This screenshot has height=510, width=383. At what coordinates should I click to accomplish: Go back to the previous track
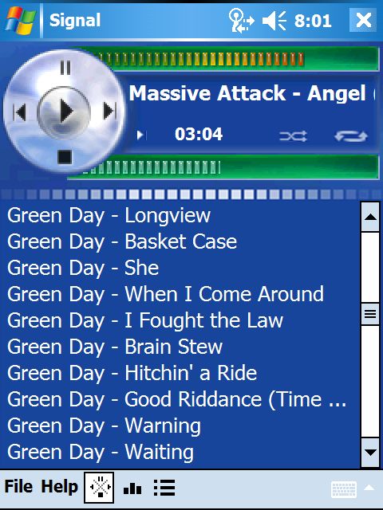[20, 112]
